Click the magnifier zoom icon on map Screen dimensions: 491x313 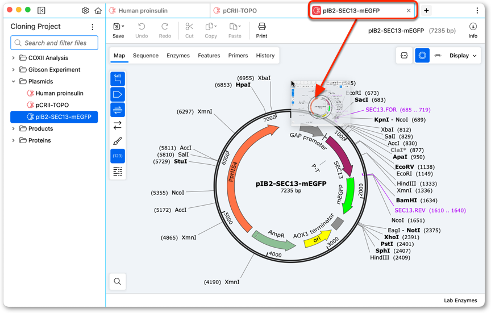(x=118, y=281)
